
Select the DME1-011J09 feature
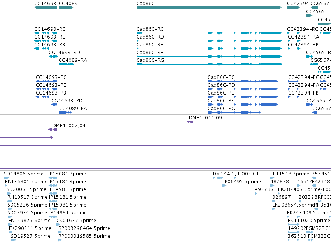click(190, 122)
